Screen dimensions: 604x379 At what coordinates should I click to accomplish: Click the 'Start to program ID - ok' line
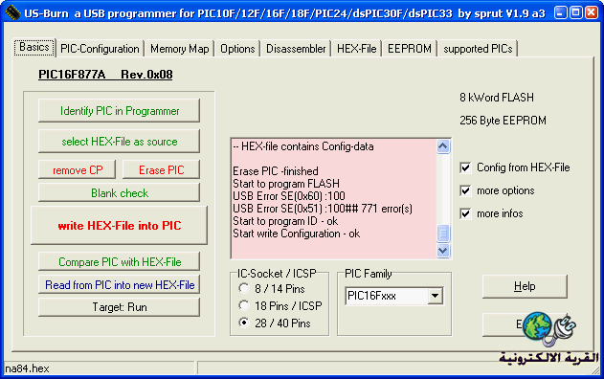pos(285,221)
